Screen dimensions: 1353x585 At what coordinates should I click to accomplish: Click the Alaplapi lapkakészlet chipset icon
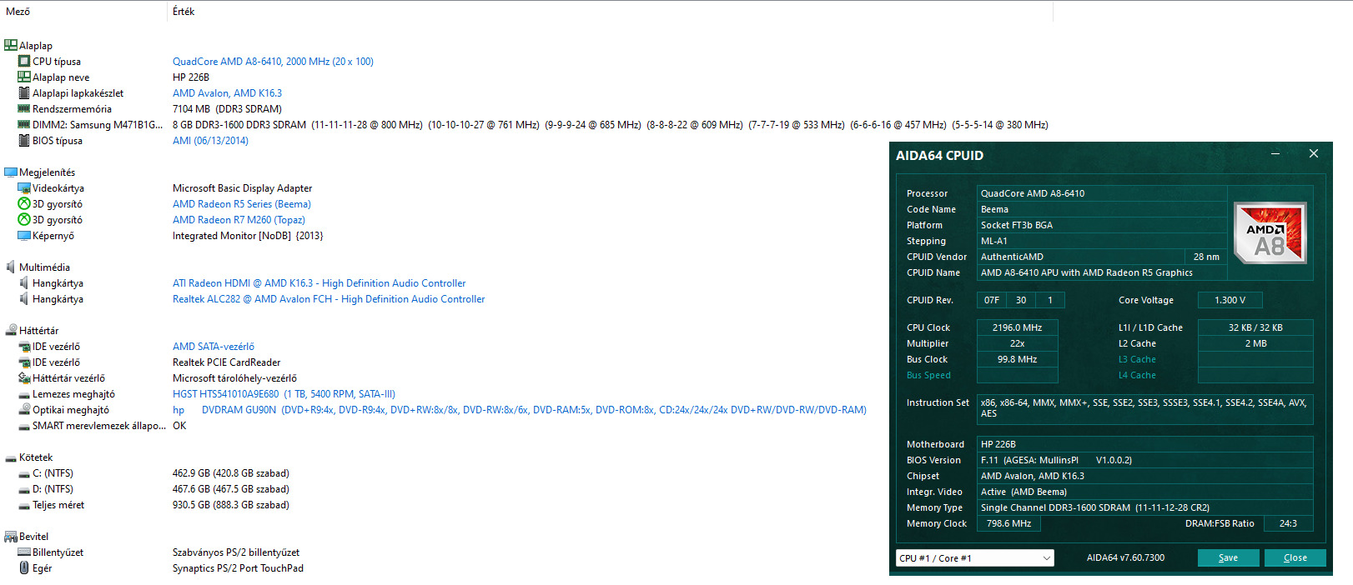[x=24, y=92]
